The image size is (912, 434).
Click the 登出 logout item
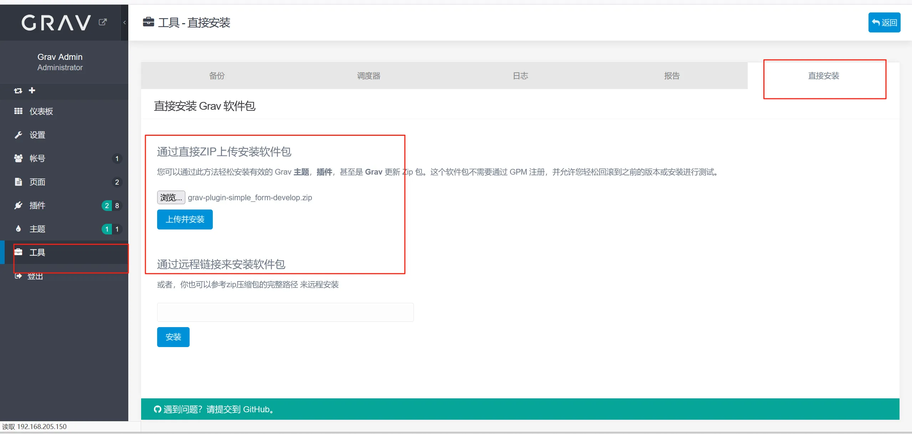(x=35, y=276)
